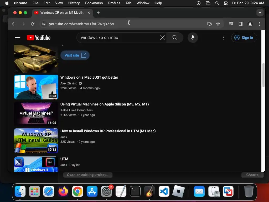Open Spotlight search in menu bar
Screen dimensions: 269x202
(x=217, y=3)
